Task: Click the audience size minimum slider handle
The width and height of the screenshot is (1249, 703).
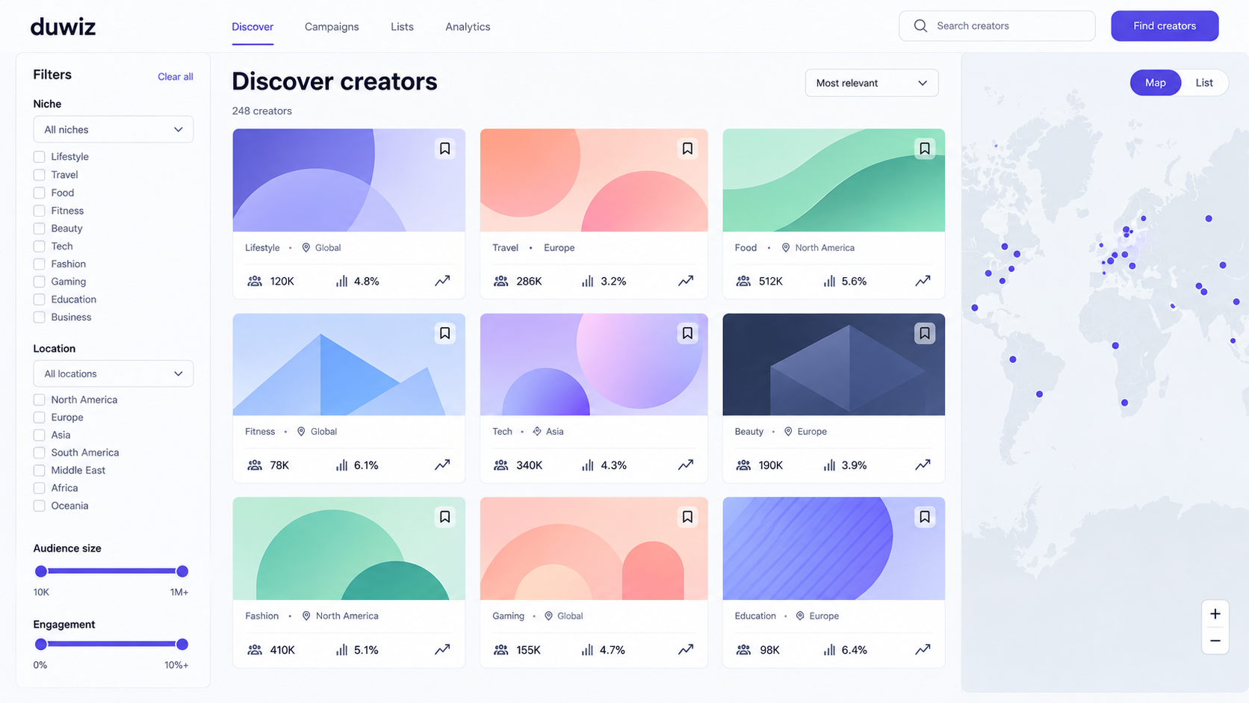Action: click(x=41, y=572)
